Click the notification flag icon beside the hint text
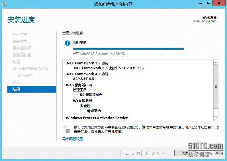The image size is (227, 161). (67, 129)
